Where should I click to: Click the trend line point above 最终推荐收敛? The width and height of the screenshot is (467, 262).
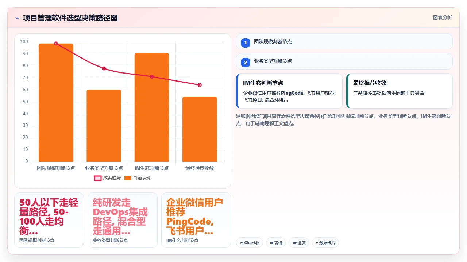[x=200, y=85]
